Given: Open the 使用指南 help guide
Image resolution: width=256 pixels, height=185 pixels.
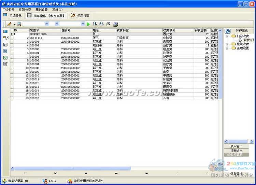Looking at the screenshot, I should [80, 15].
